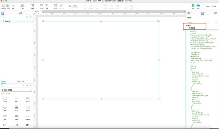The width and height of the screenshot is (219, 129).
Task: Click the Page 1 canvas tab
Action: point(37,12)
